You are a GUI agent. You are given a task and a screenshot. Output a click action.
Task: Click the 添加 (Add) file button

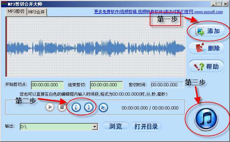tap(206, 31)
